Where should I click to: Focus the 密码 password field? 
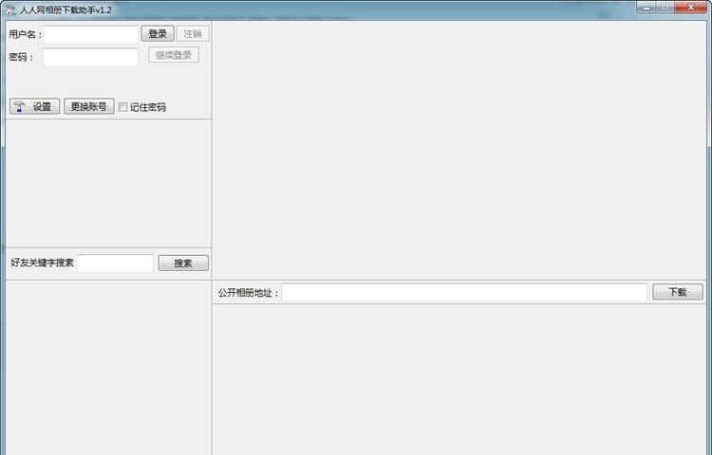coord(91,58)
